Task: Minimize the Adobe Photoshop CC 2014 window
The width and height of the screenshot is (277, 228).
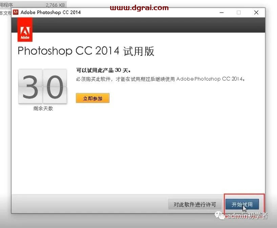Action: (221, 12)
